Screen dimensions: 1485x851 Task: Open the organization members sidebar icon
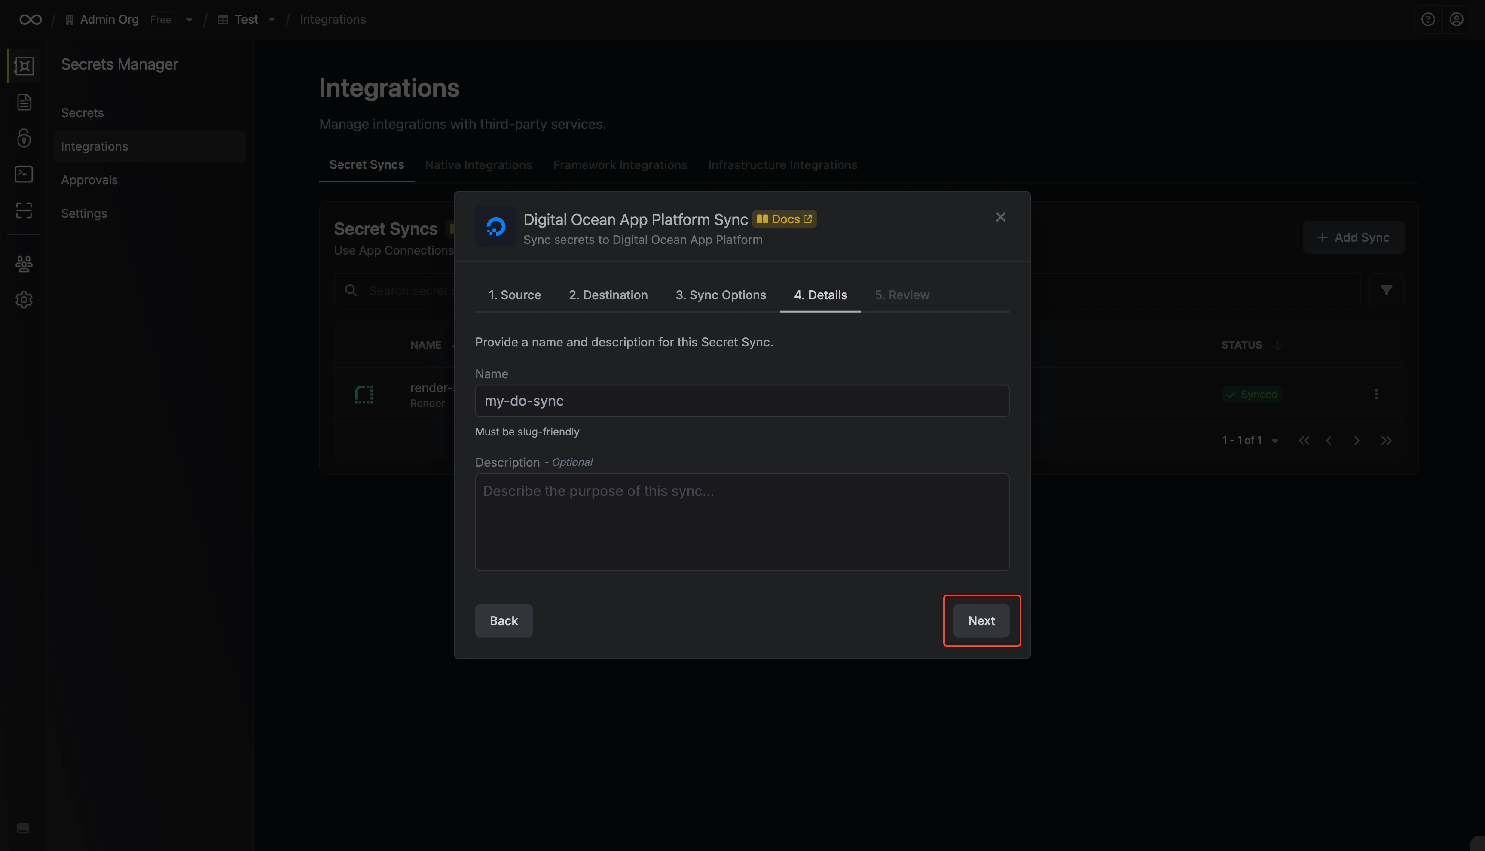[24, 264]
